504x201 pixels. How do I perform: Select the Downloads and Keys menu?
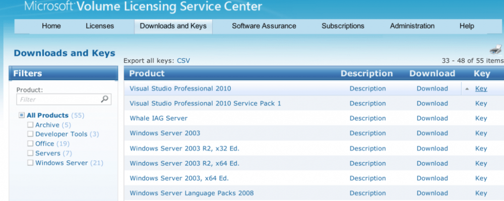tap(173, 26)
